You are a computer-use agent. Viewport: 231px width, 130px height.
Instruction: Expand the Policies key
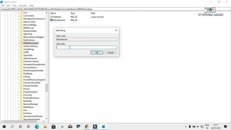point(18,77)
